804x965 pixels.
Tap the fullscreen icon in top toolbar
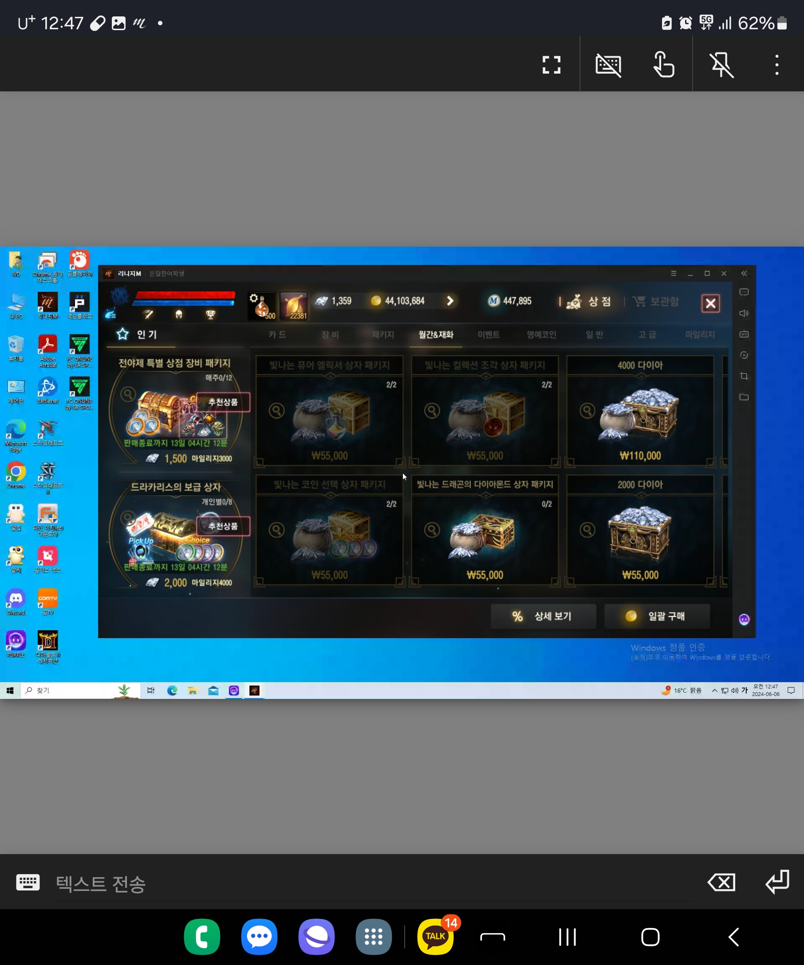pyautogui.click(x=551, y=65)
